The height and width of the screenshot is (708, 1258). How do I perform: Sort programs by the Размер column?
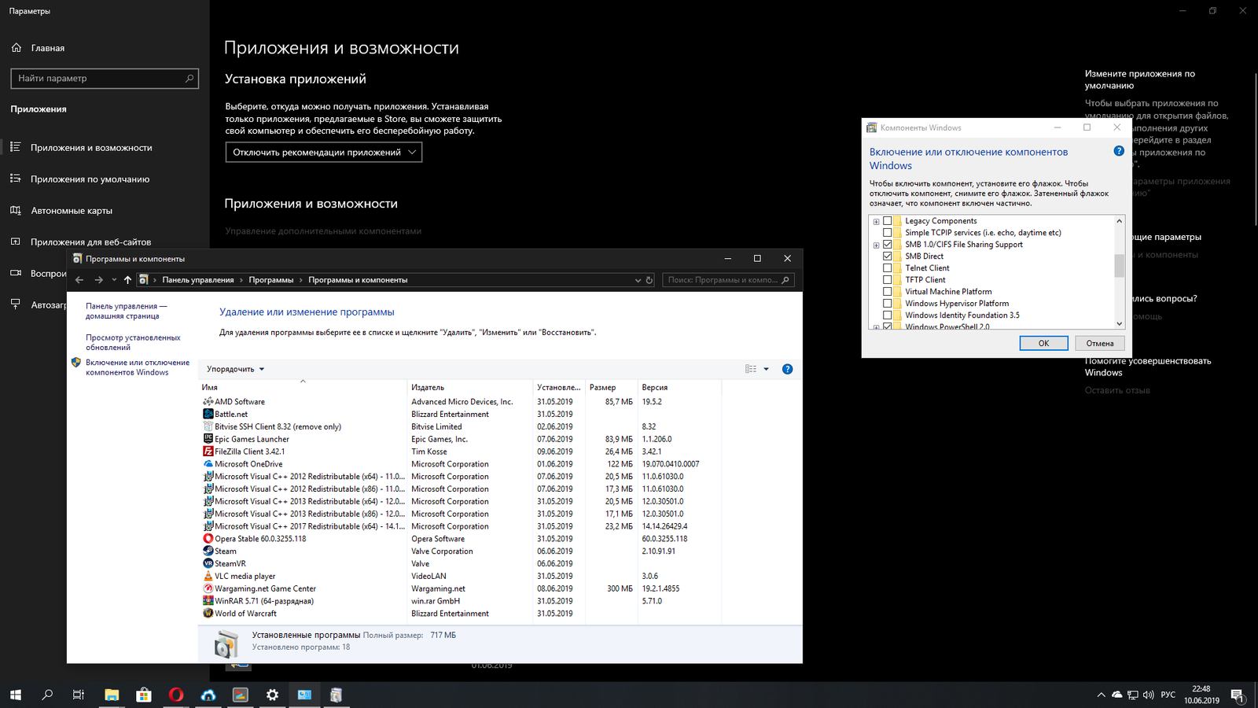coord(612,387)
